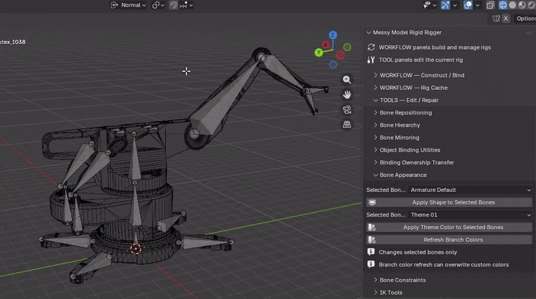Click the panel drag handle dots
This screenshot has height=299, width=536.
click(x=529, y=33)
